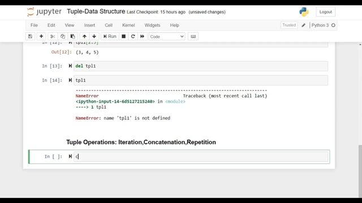Save notebook with the floppy disk icon
Viewport: 362px width, 203px height.
[x=30, y=36]
